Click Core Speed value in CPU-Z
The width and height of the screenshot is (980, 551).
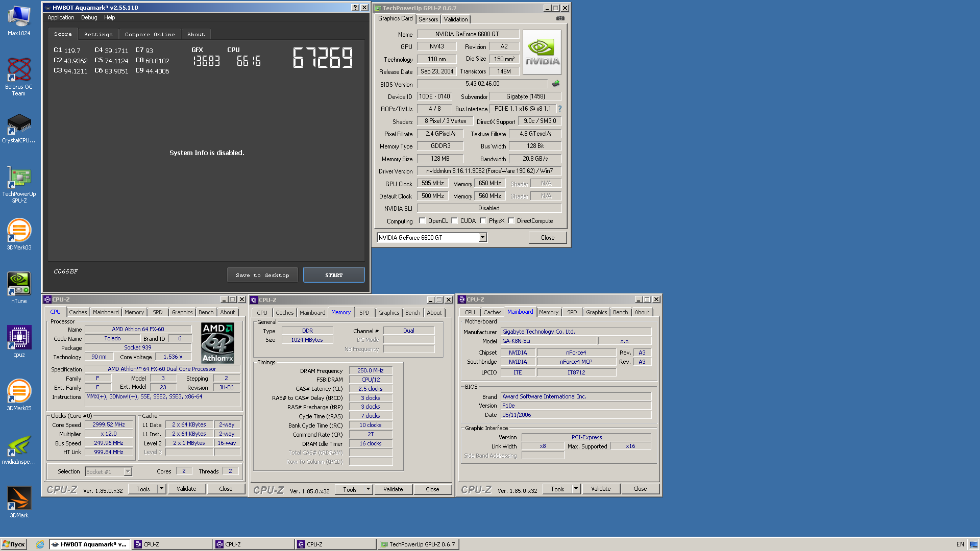[109, 424]
